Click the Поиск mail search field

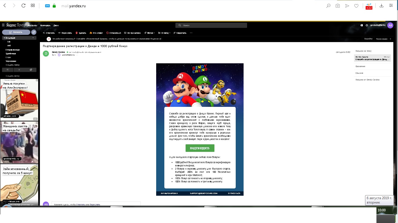(x=211, y=25)
